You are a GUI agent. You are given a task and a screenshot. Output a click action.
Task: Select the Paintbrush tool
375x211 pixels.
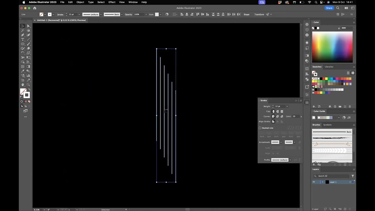tap(28, 44)
